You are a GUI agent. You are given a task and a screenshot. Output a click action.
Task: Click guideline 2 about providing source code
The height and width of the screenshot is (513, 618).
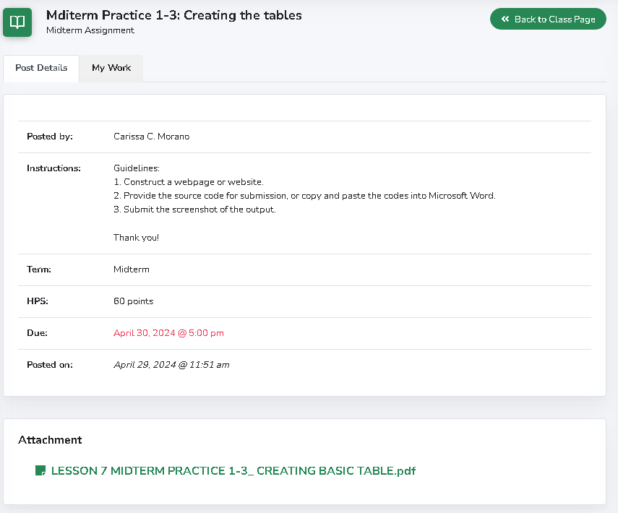(304, 196)
